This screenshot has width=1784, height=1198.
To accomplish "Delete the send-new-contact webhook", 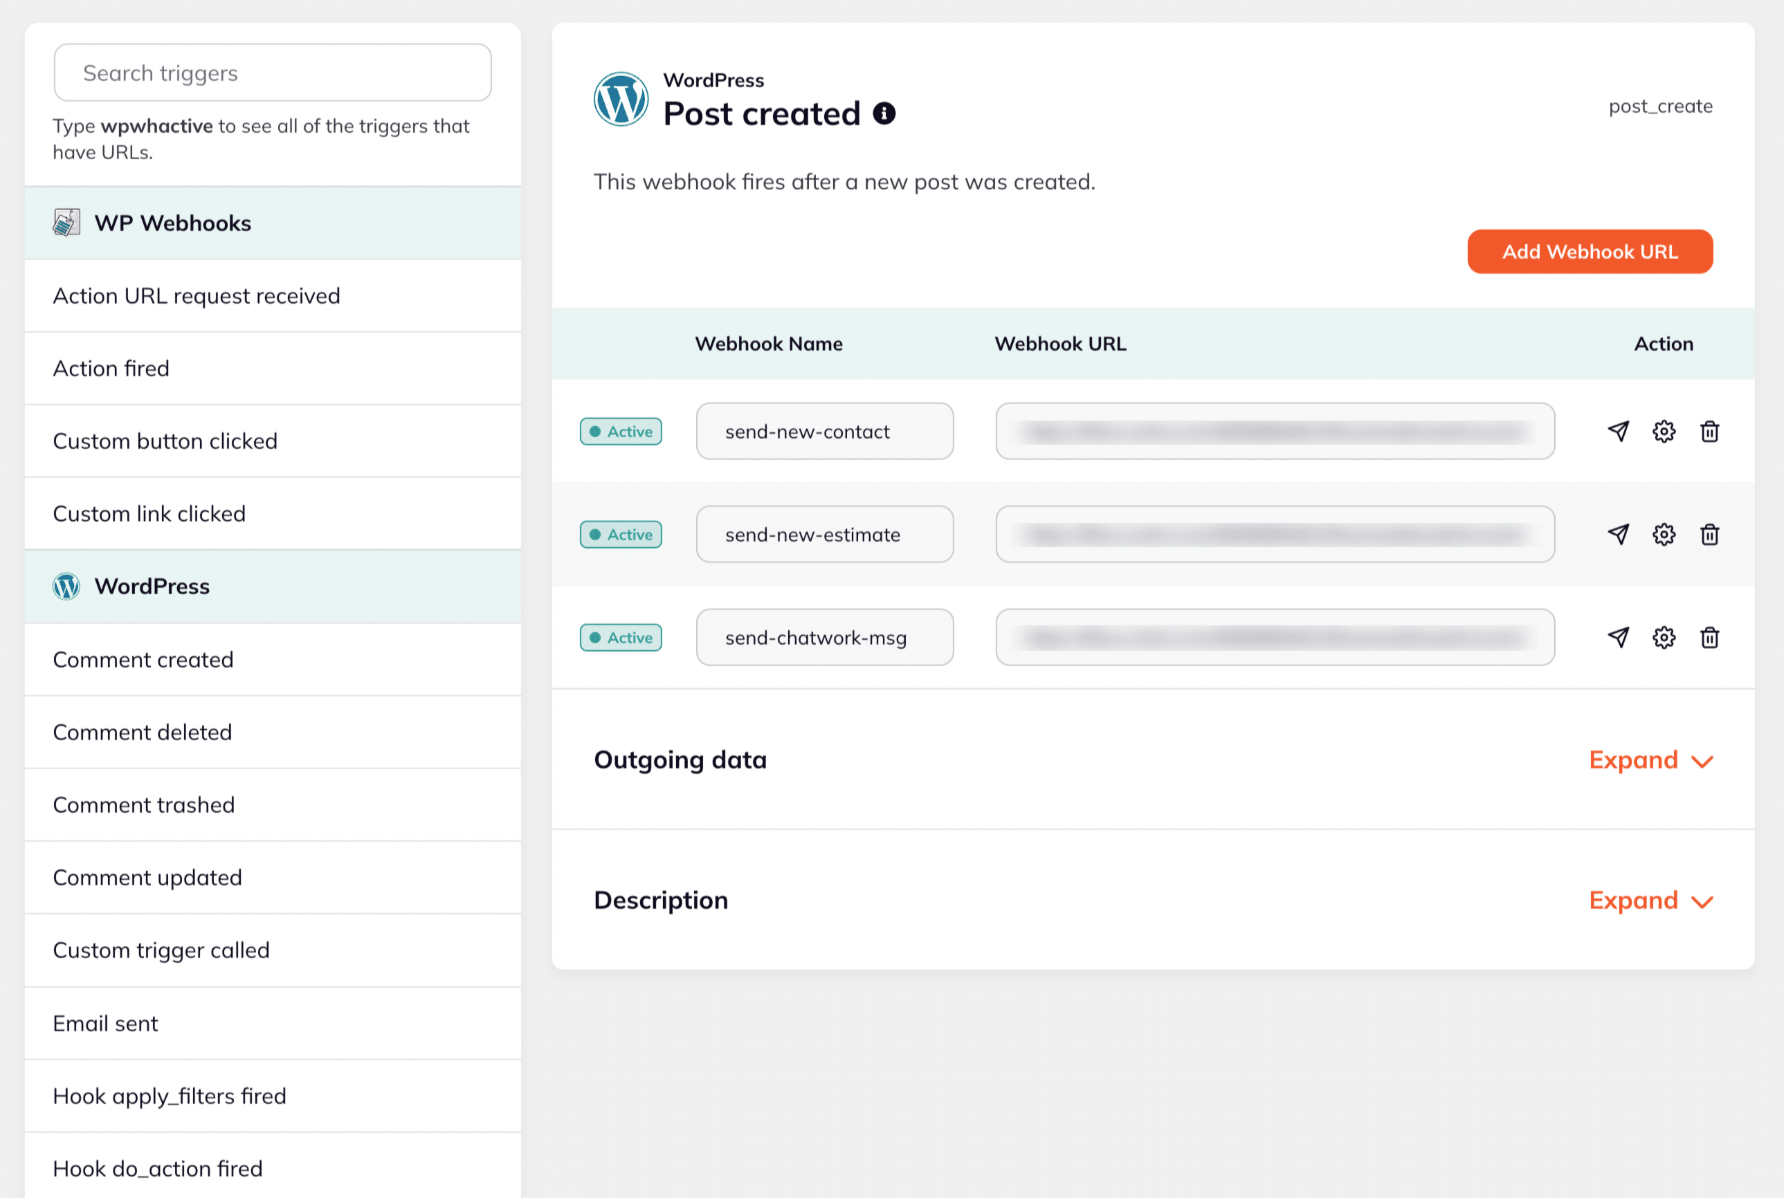I will (x=1709, y=431).
